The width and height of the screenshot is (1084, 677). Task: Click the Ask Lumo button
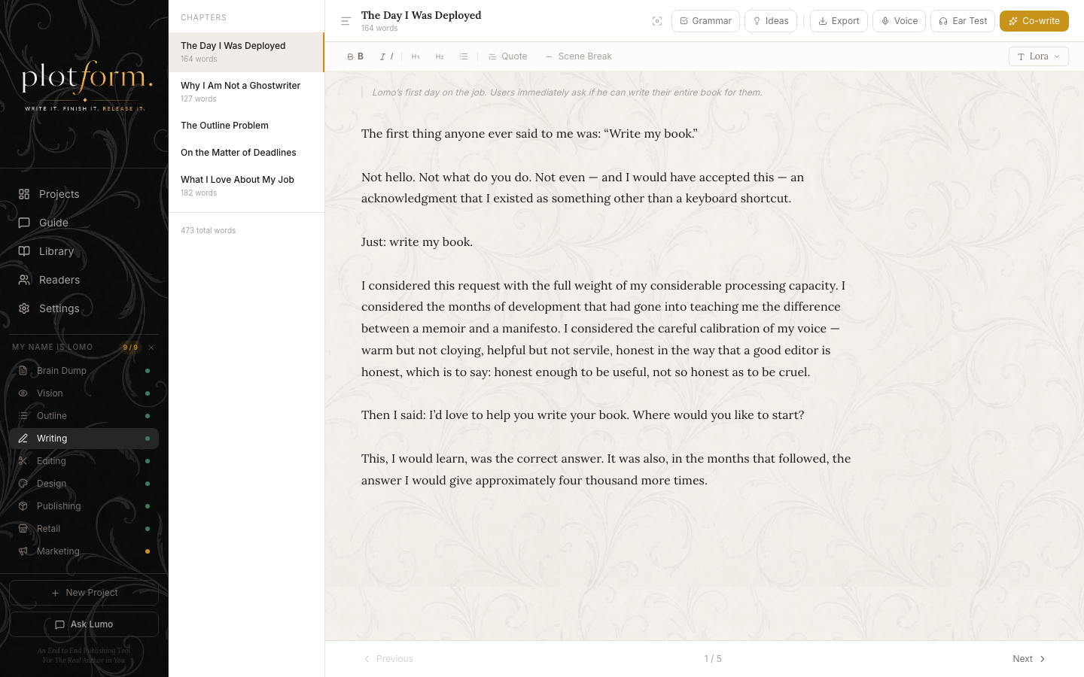[x=84, y=624]
